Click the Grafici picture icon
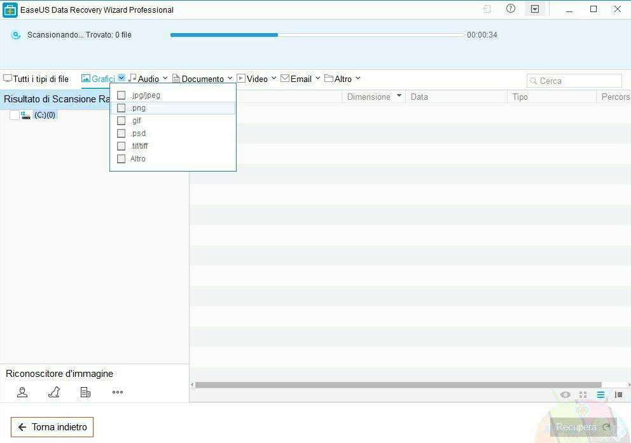This screenshot has height=443, width=631. click(x=86, y=78)
